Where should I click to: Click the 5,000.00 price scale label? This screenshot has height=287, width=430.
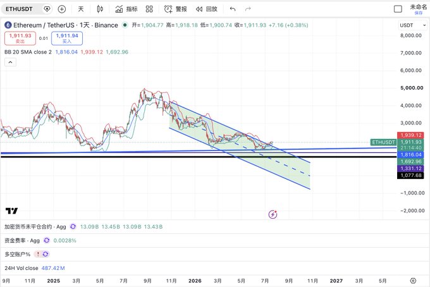412,88
